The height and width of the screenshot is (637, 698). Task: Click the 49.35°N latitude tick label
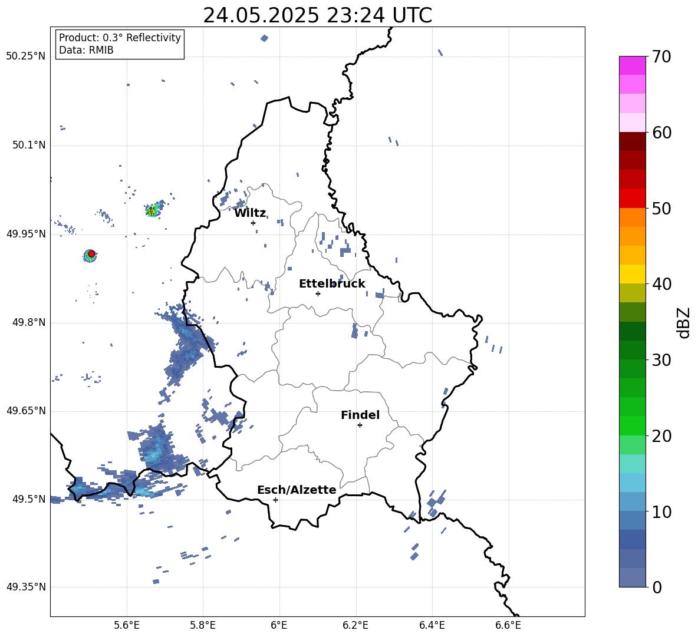tap(26, 587)
